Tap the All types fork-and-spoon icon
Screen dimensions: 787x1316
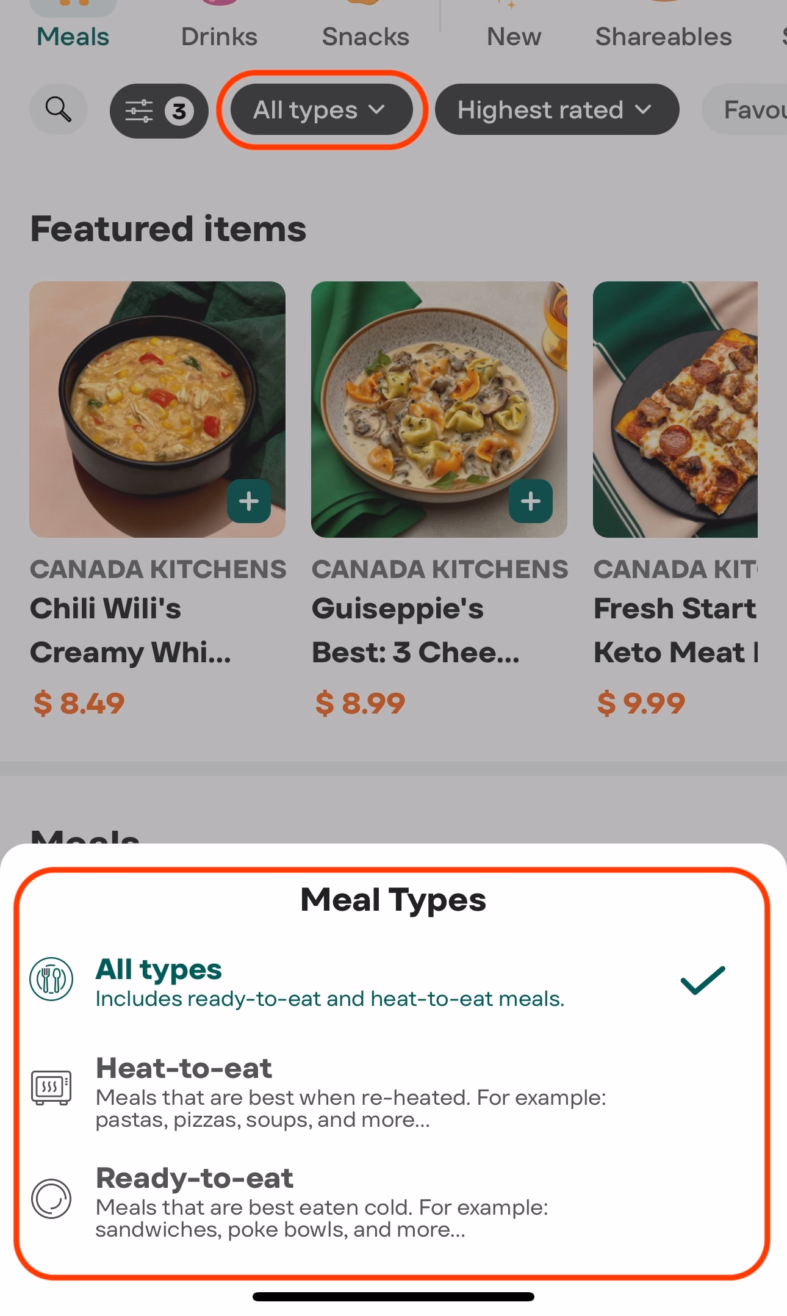tap(52, 979)
